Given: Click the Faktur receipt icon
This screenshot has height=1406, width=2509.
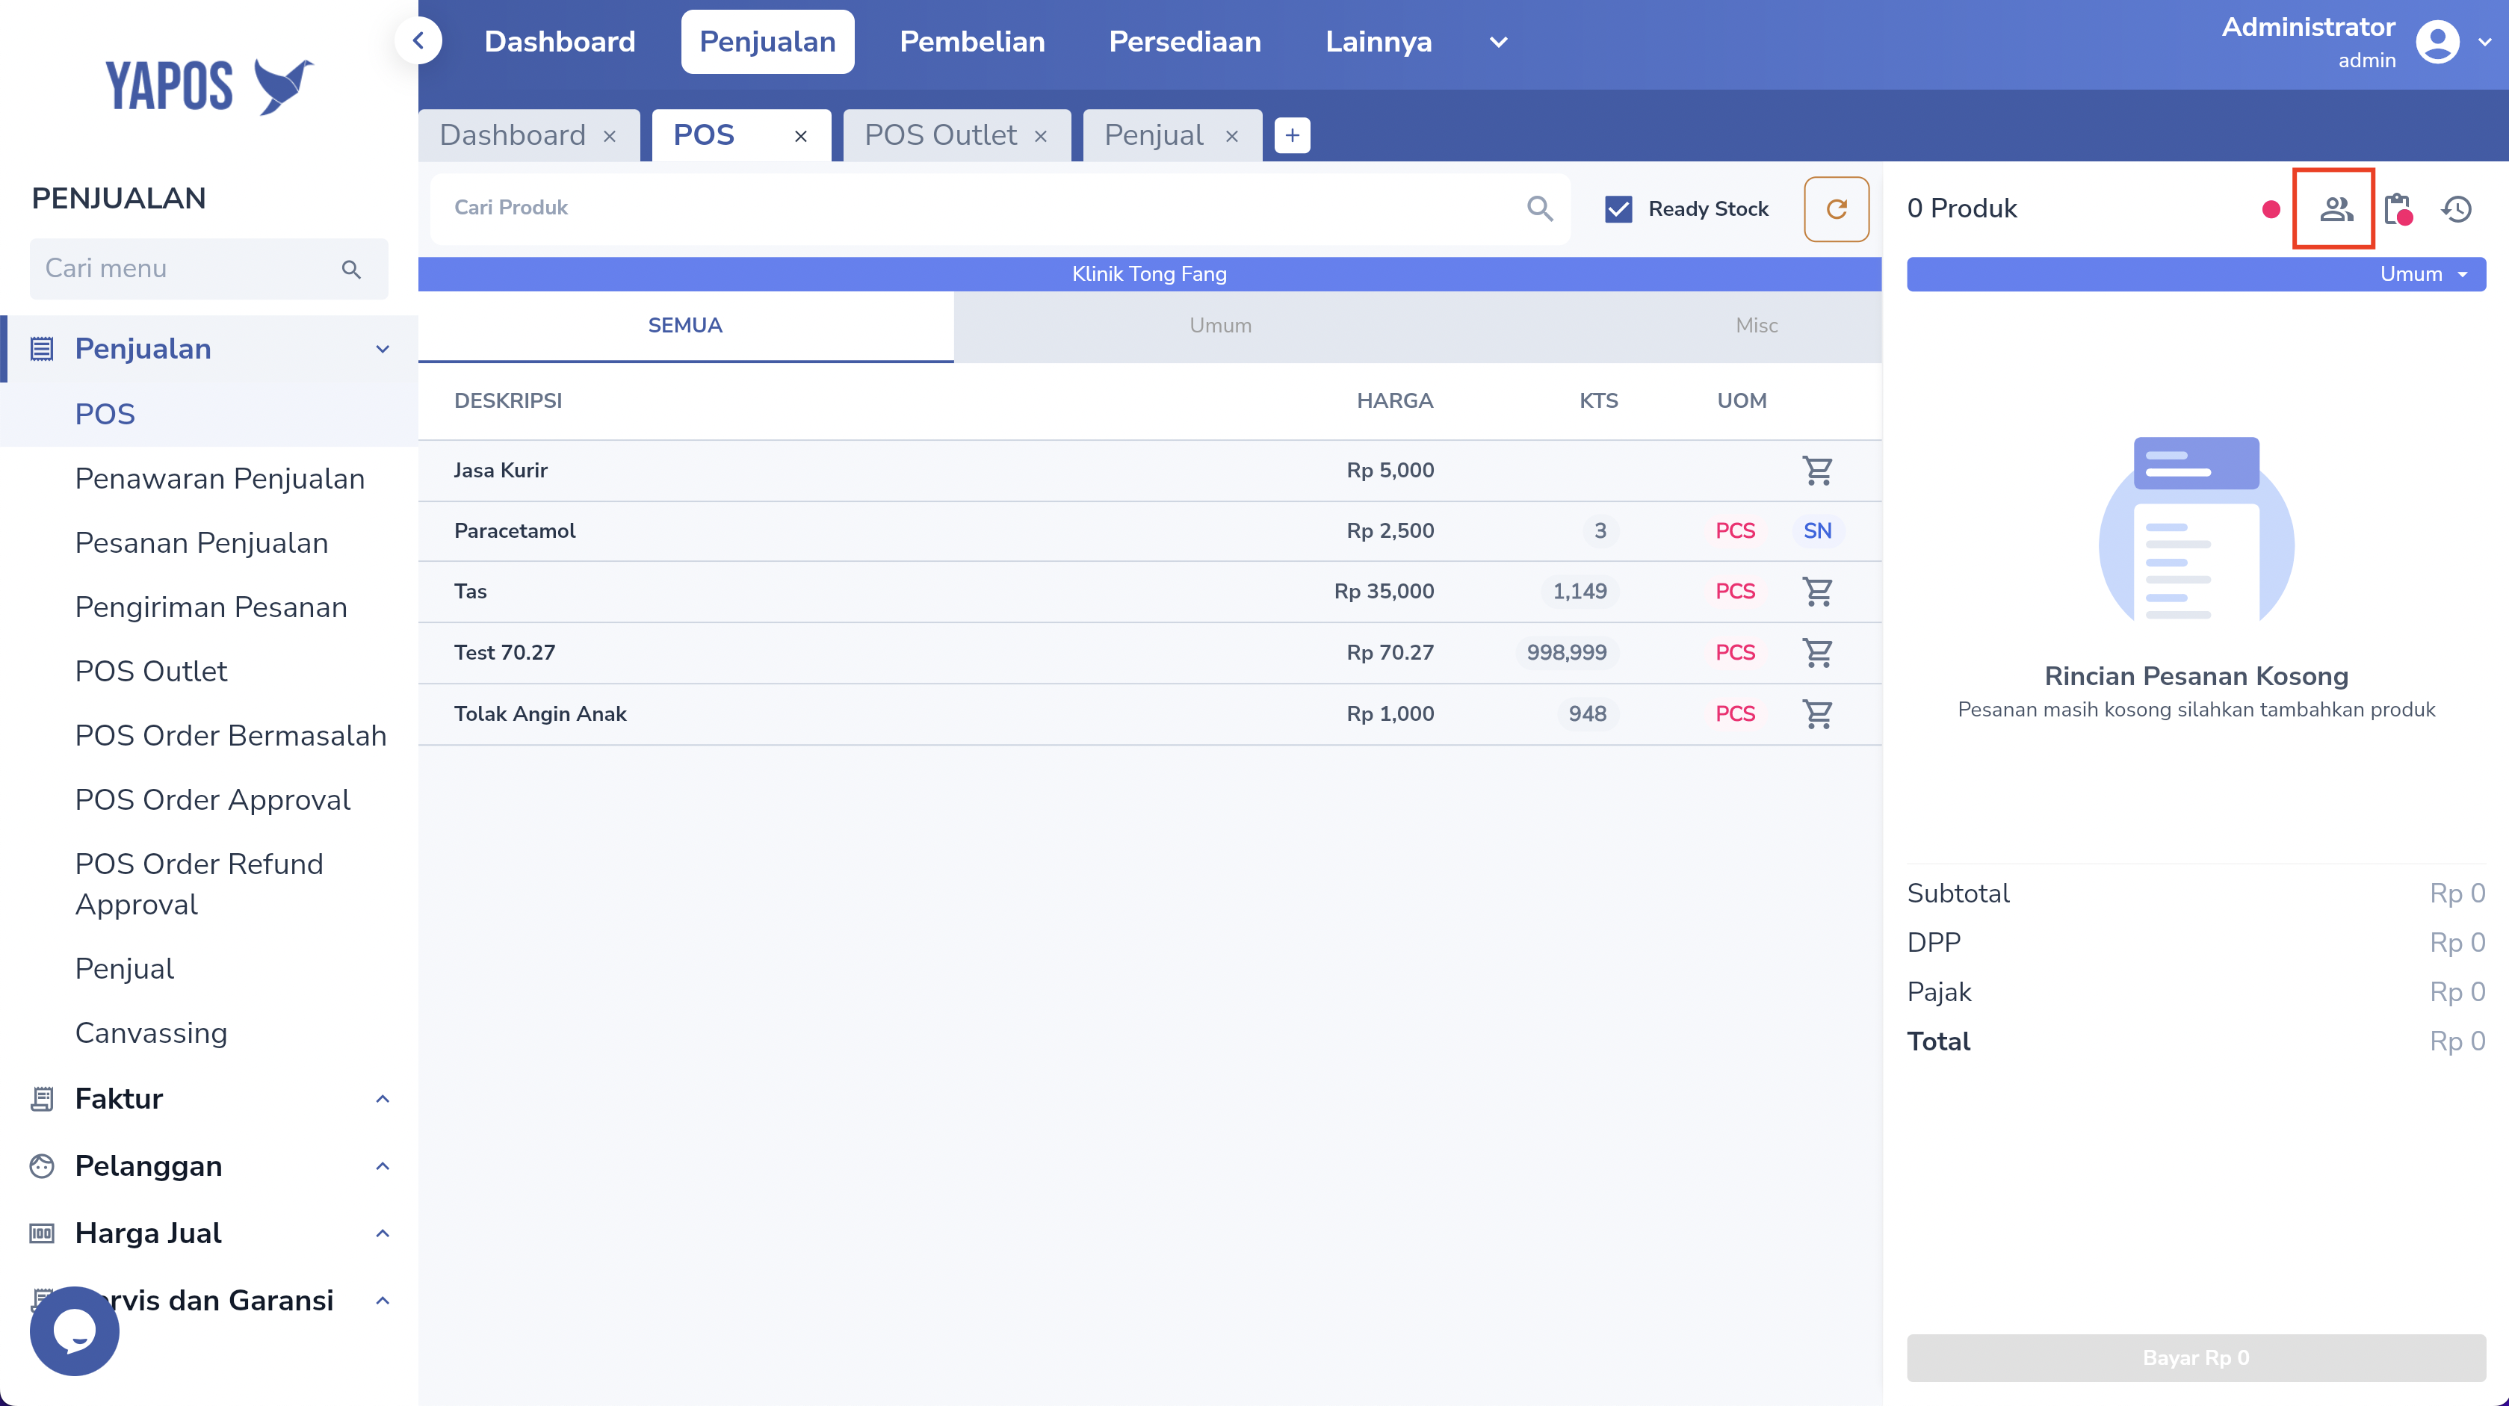Looking at the screenshot, I should pos(41,1099).
